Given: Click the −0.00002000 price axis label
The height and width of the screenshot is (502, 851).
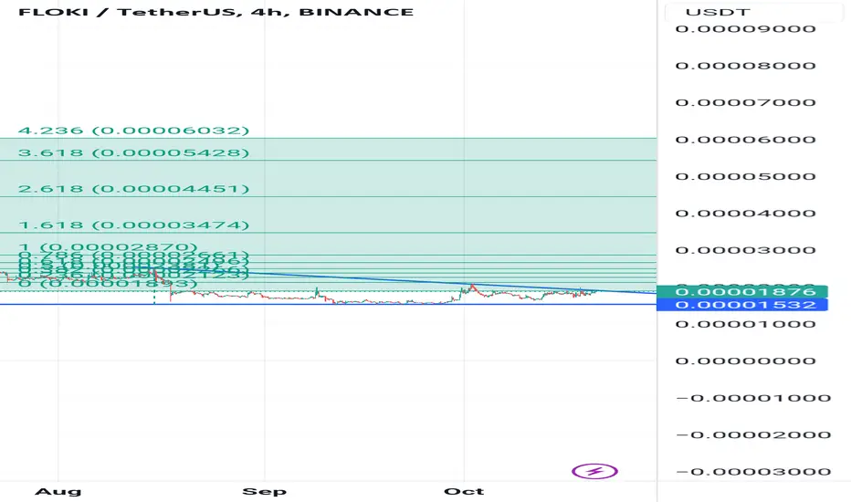Looking at the screenshot, I should pos(754,434).
